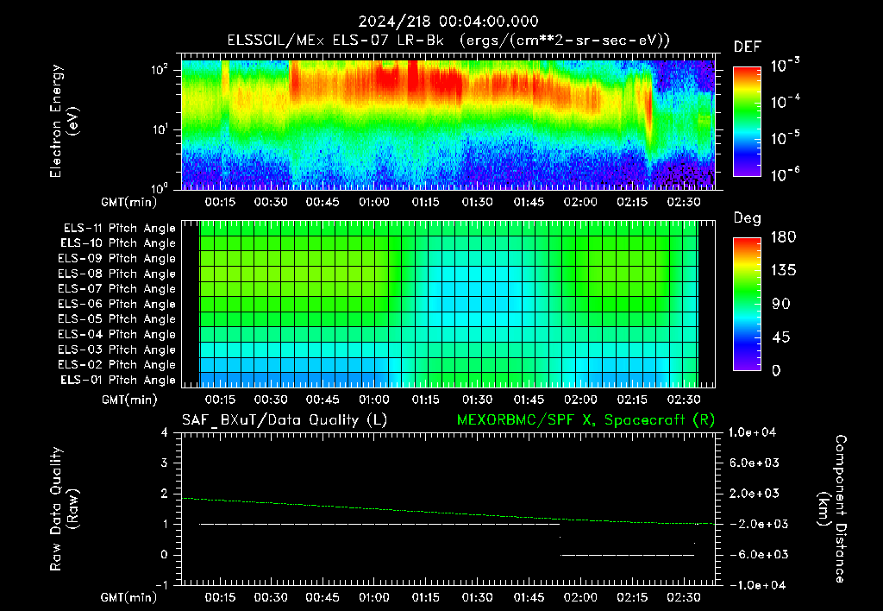Screen dimensions: 883x611
Task: Click the green MEXORBMC/SPF X, Spacecraft (R) title
Action: [586, 420]
